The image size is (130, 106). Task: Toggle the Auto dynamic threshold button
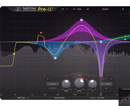coord(79,75)
